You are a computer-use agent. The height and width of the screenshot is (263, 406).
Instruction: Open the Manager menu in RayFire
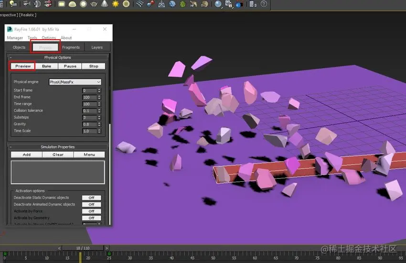15,38
